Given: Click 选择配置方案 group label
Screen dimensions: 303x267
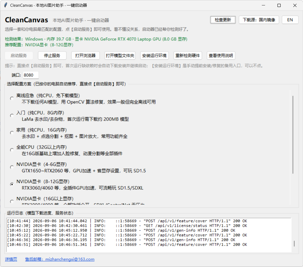Looking at the screenshot, I should click(66, 84).
